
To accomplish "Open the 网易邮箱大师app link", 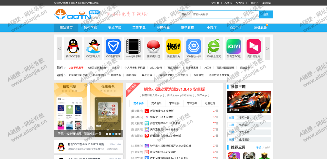I will pyautogui.click(x=152, y=95).
